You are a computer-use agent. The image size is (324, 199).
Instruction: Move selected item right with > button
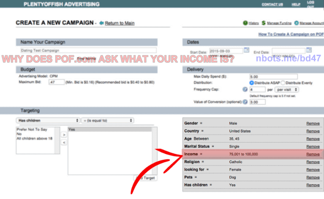point(64,134)
